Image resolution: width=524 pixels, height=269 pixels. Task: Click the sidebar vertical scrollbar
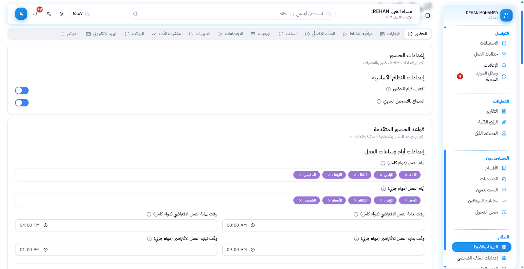click(x=445, y=199)
